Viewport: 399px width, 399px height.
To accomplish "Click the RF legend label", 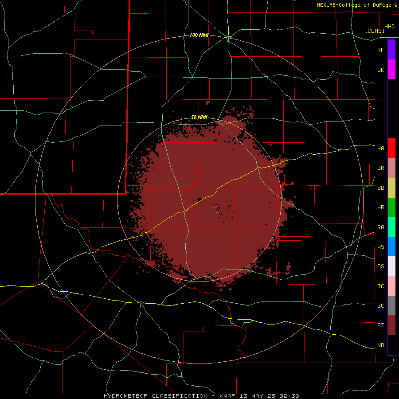I will pos(380,50).
